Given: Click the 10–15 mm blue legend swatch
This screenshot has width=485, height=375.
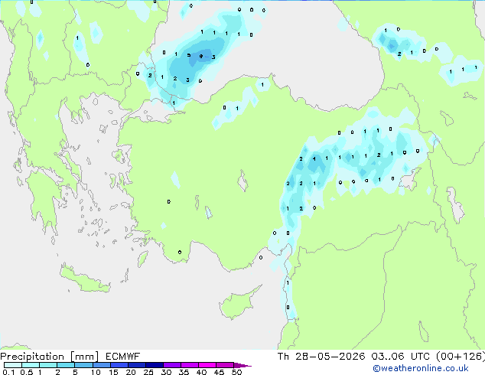Looking at the screenshot, I should click(x=102, y=365).
